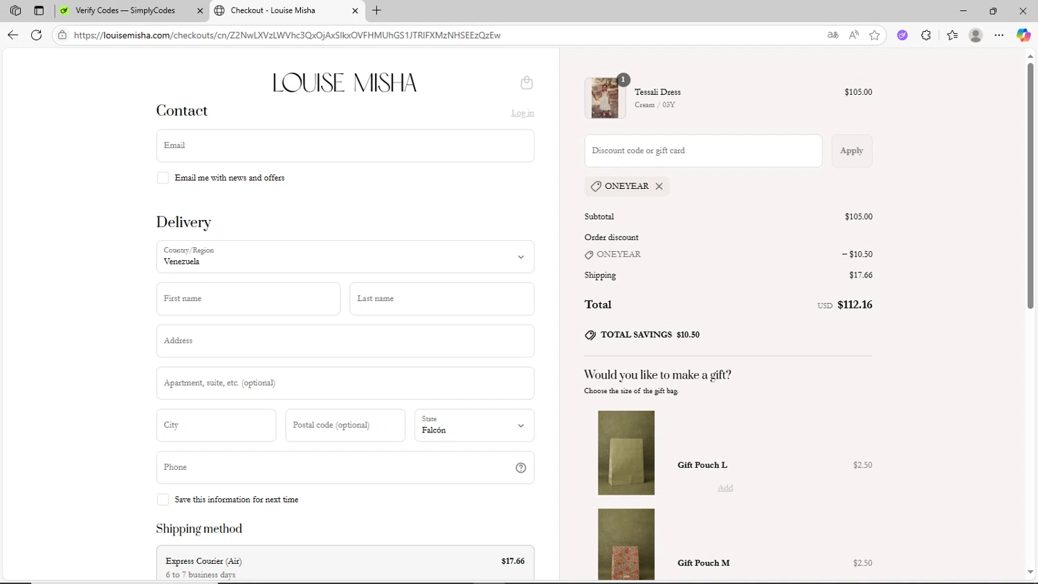1038x584 pixels.
Task: Open the Country/Region dropdown
Action: click(x=345, y=257)
